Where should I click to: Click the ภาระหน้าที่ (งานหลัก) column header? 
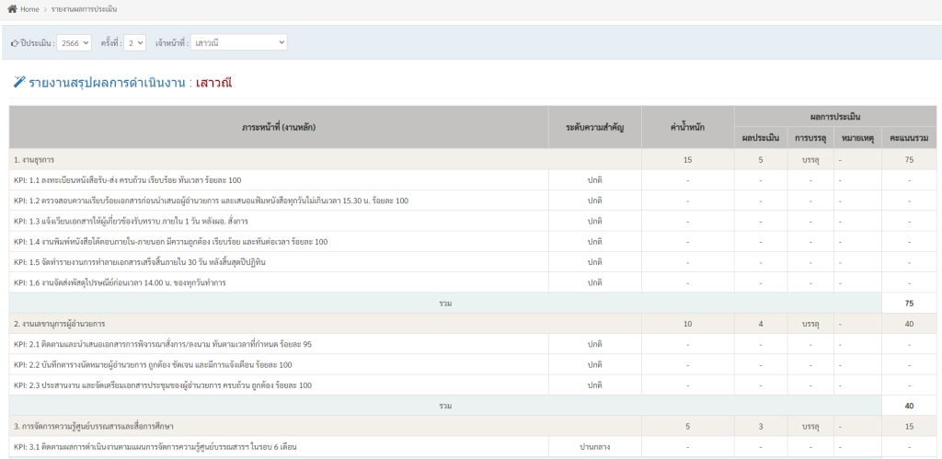tap(279, 127)
